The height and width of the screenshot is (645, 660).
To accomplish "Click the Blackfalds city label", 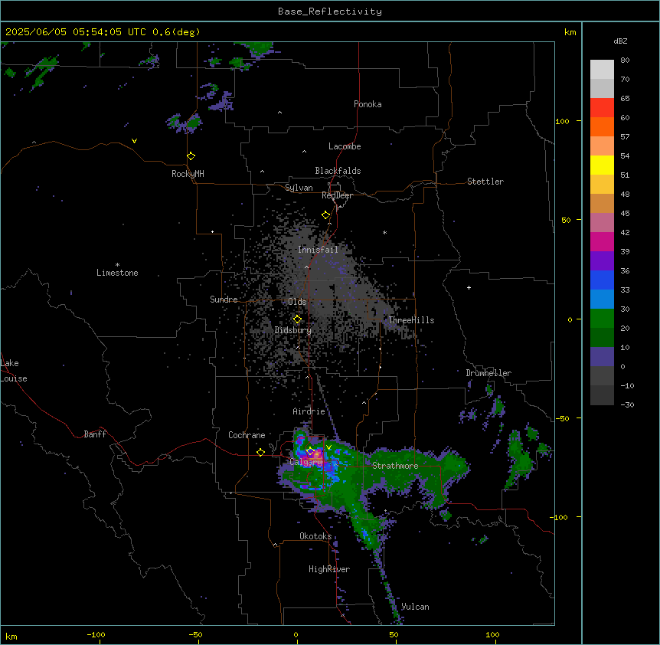I will click(338, 171).
